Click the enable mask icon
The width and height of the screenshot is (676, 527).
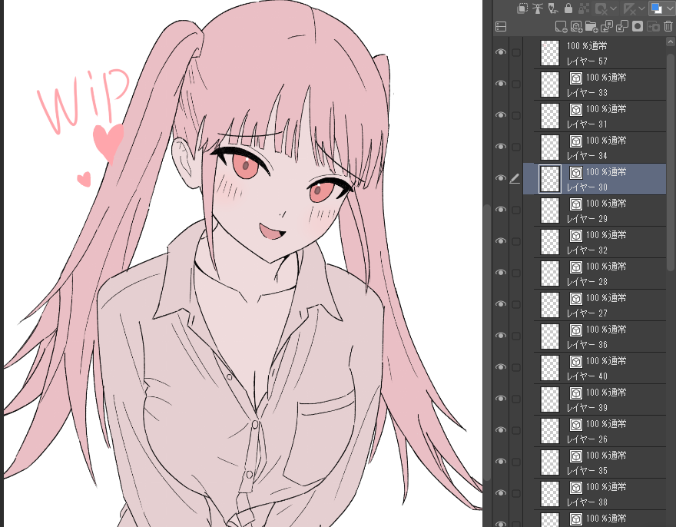[x=601, y=8]
